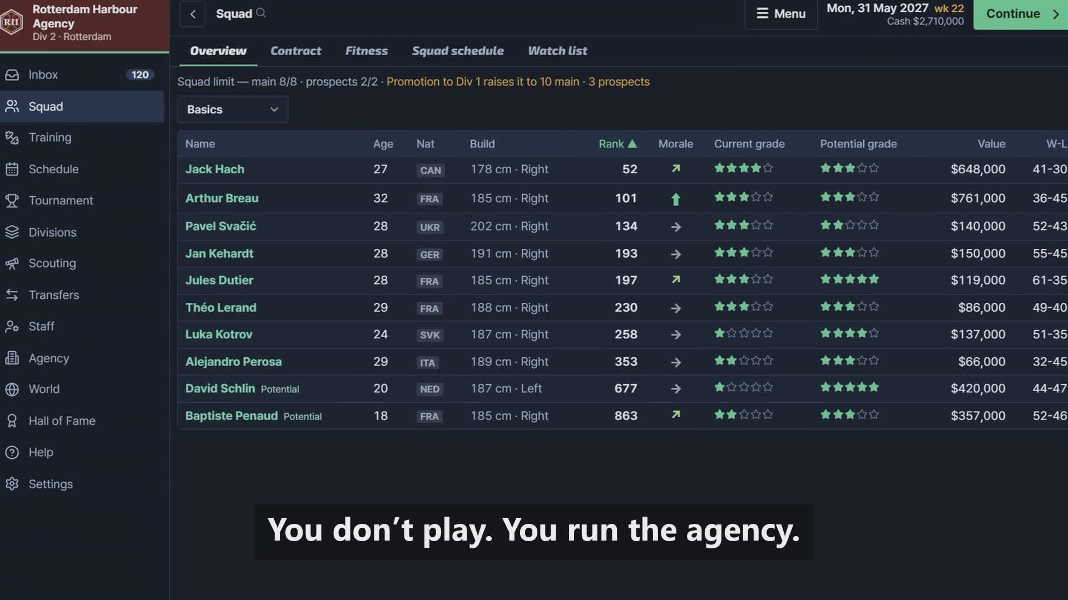Open the Schedule calendar icon
Viewport: 1068px width, 600px height.
12,169
